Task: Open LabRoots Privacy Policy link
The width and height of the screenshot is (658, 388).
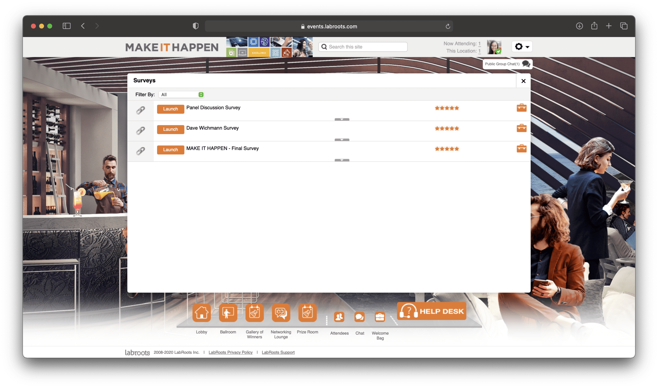Action: click(x=231, y=353)
